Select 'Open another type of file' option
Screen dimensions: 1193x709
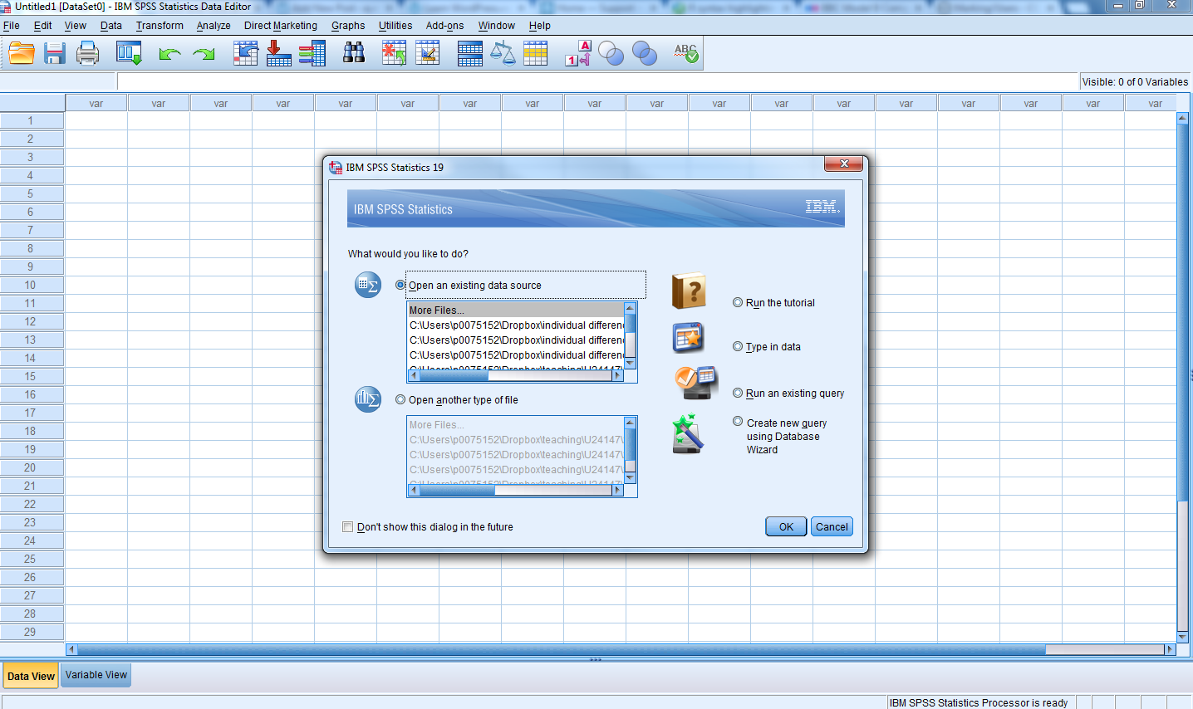(400, 399)
